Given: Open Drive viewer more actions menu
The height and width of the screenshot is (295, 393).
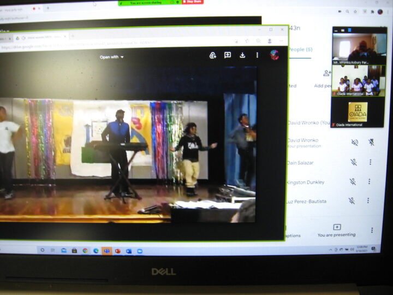Looking at the screenshot, I should pyautogui.click(x=257, y=55).
